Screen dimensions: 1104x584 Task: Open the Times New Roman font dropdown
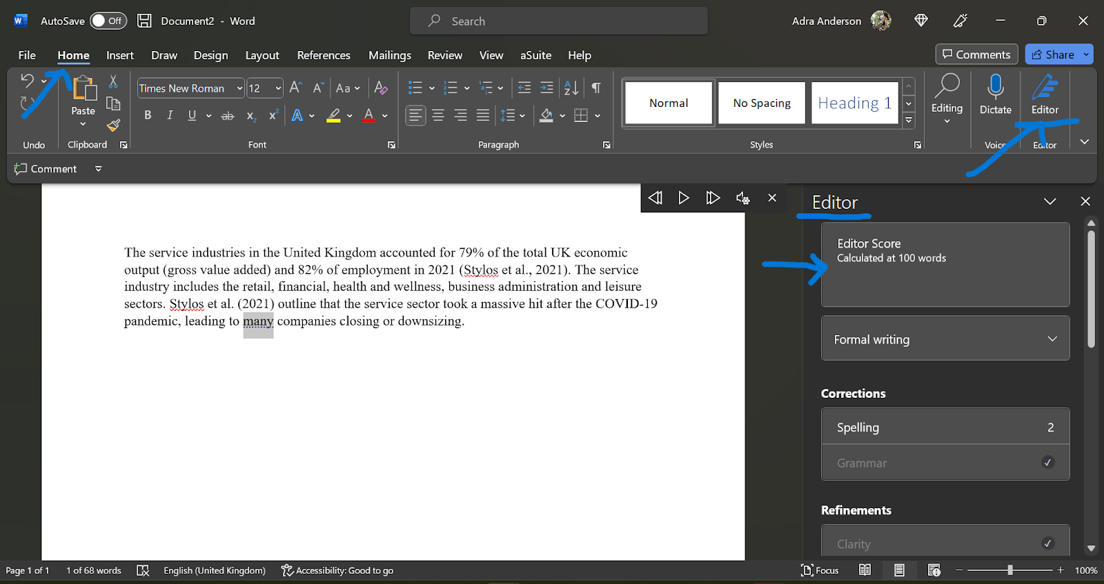[239, 88]
